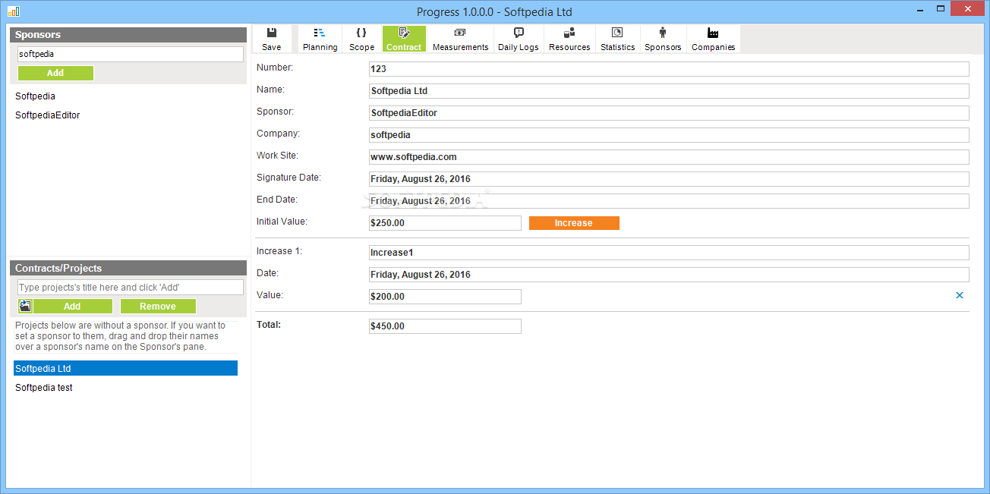The height and width of the screenshot is (494, 990).
Task: Click the Increase 1 Date field
Action: click(x=669, y=275)
